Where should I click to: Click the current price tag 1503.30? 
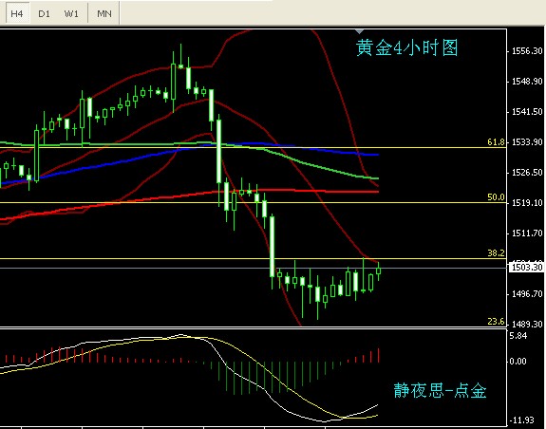click(x=526, y=268)
